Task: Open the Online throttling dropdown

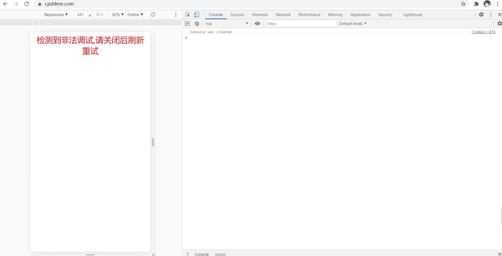Action: tap(135, 15)
